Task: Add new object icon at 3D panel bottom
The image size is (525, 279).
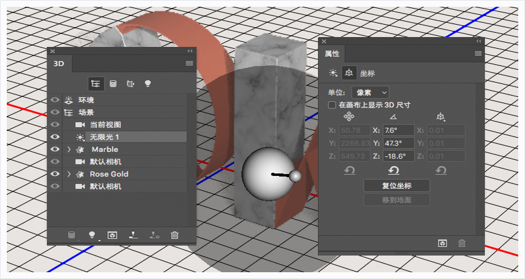Action: (x=71, y=235)
